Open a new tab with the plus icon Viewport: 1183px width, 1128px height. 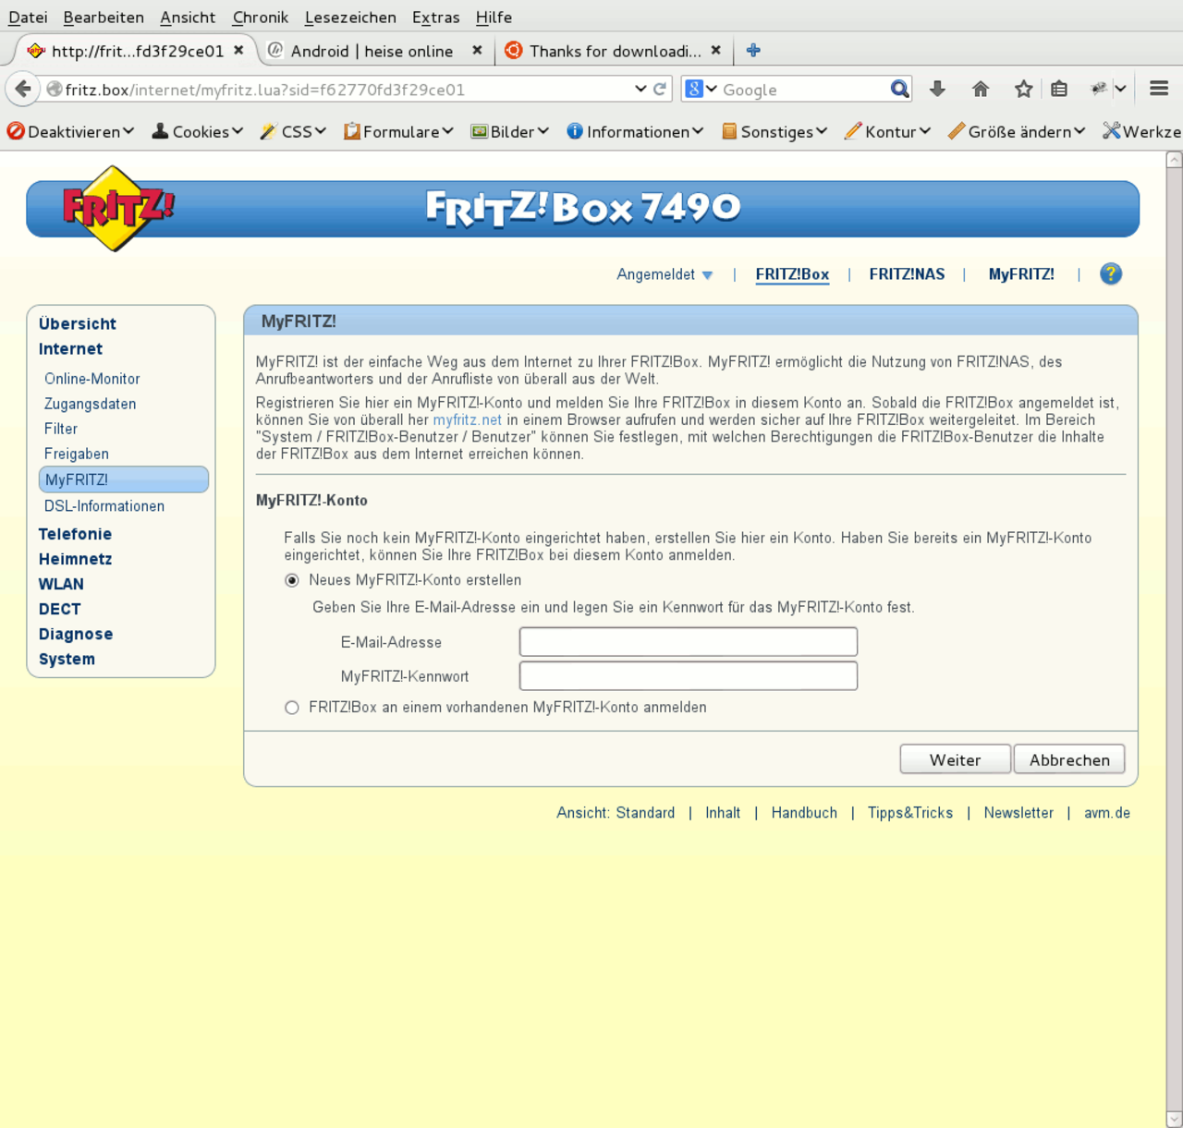pyautogui.click(x=753, y=50)
